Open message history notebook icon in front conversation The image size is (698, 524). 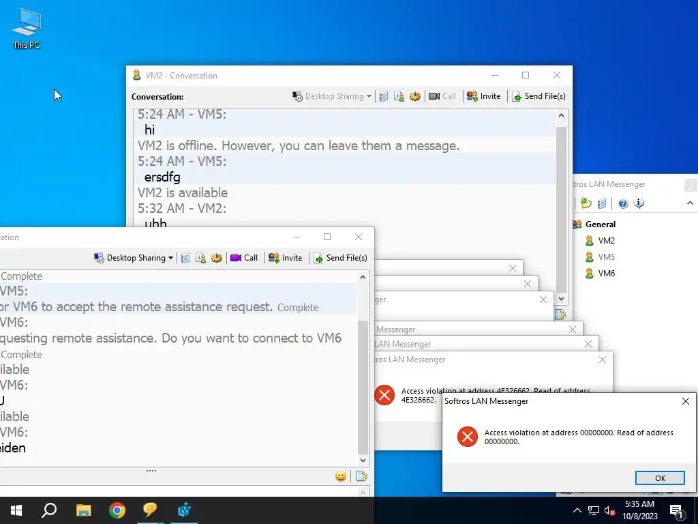[x=185, y=258]
